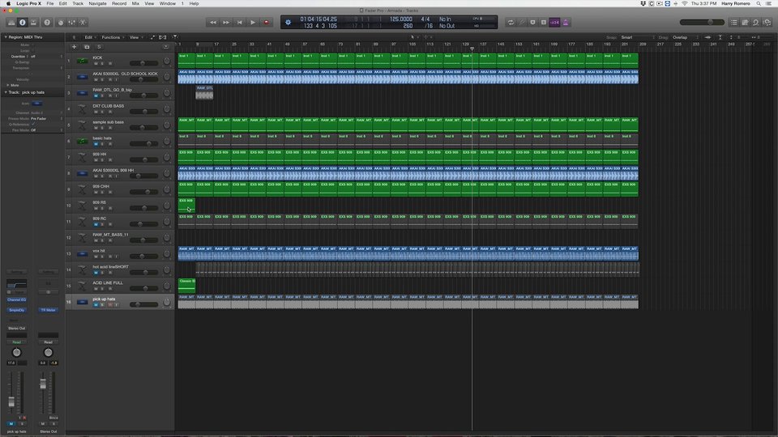
Task: Click the red Record button
Action: point(267,23)
